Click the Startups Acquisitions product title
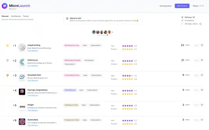Viewport: 209px width, 130px height. (38, 90)
